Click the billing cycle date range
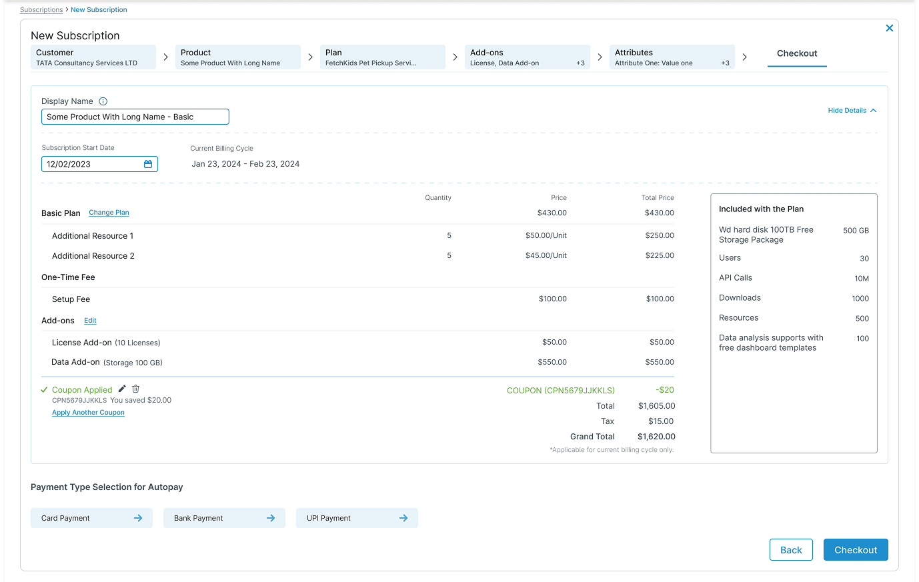Image resolution: width=919 pixels, height=582 pixels. [245, 164]
